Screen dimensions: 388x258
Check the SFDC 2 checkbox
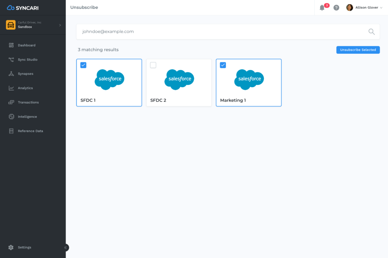[x=153, y=65]
